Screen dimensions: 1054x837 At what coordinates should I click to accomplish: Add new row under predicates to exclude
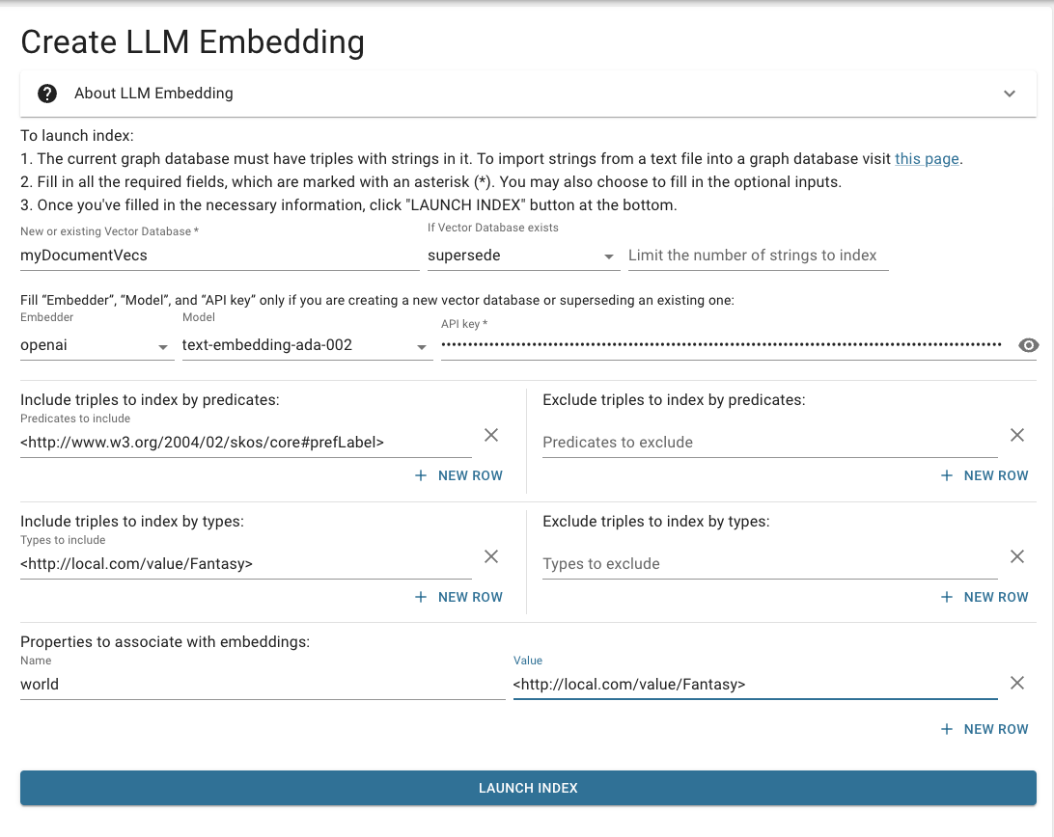coord(985,475)
